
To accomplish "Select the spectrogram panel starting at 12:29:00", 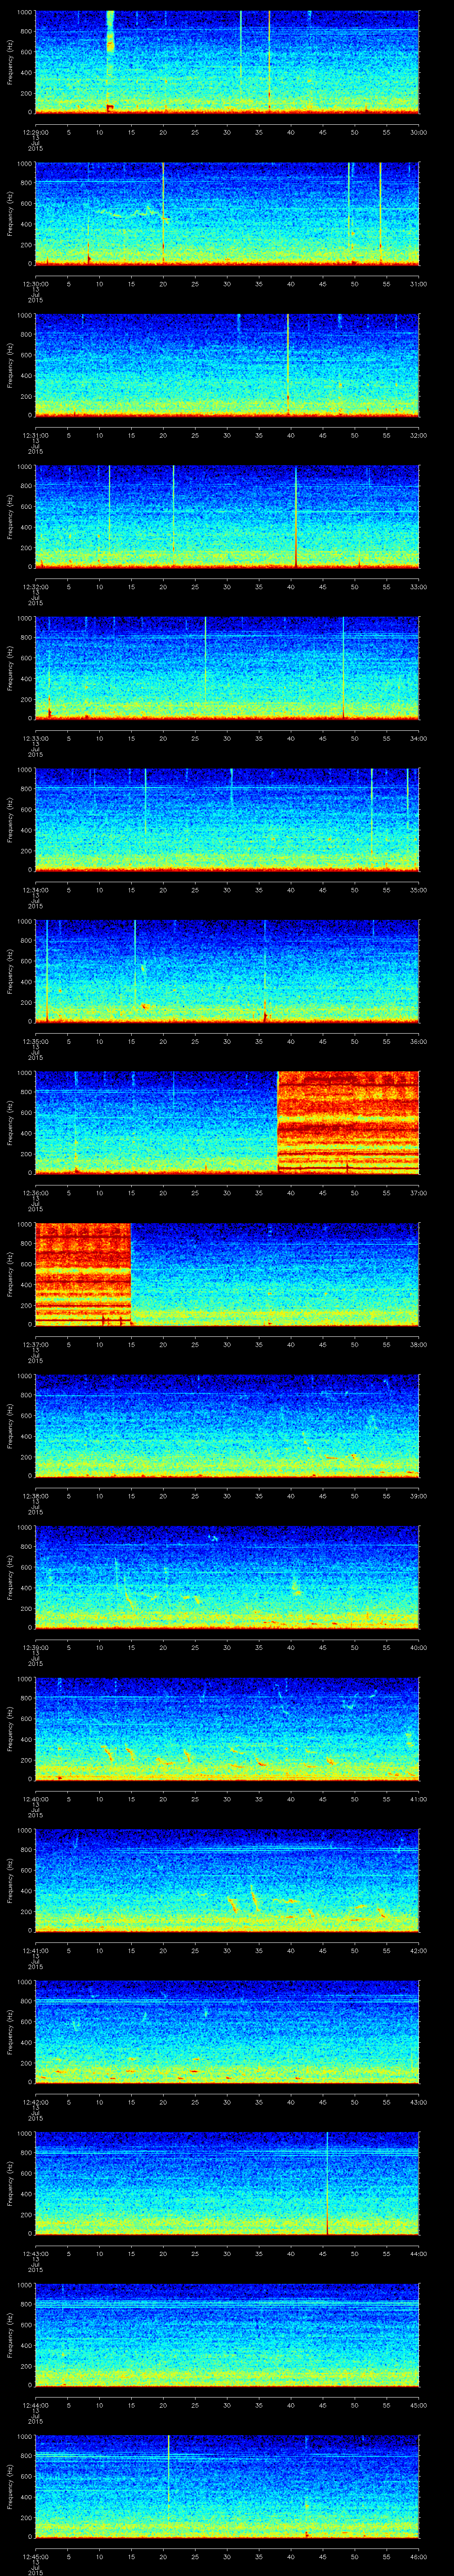I will pyautogui.click(x=227, y=62).
